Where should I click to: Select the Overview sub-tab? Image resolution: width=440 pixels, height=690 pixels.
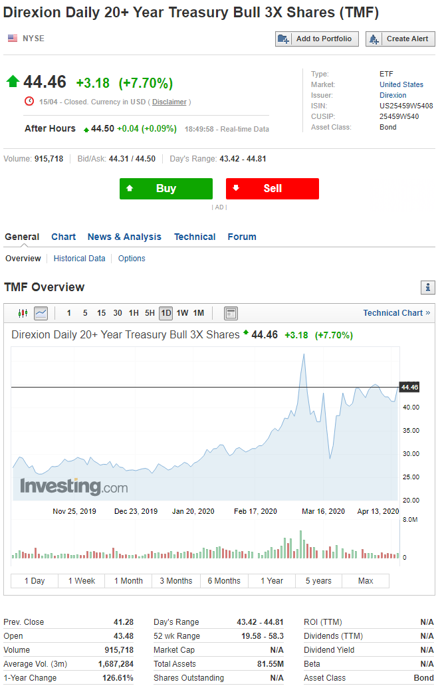(23, 259)
